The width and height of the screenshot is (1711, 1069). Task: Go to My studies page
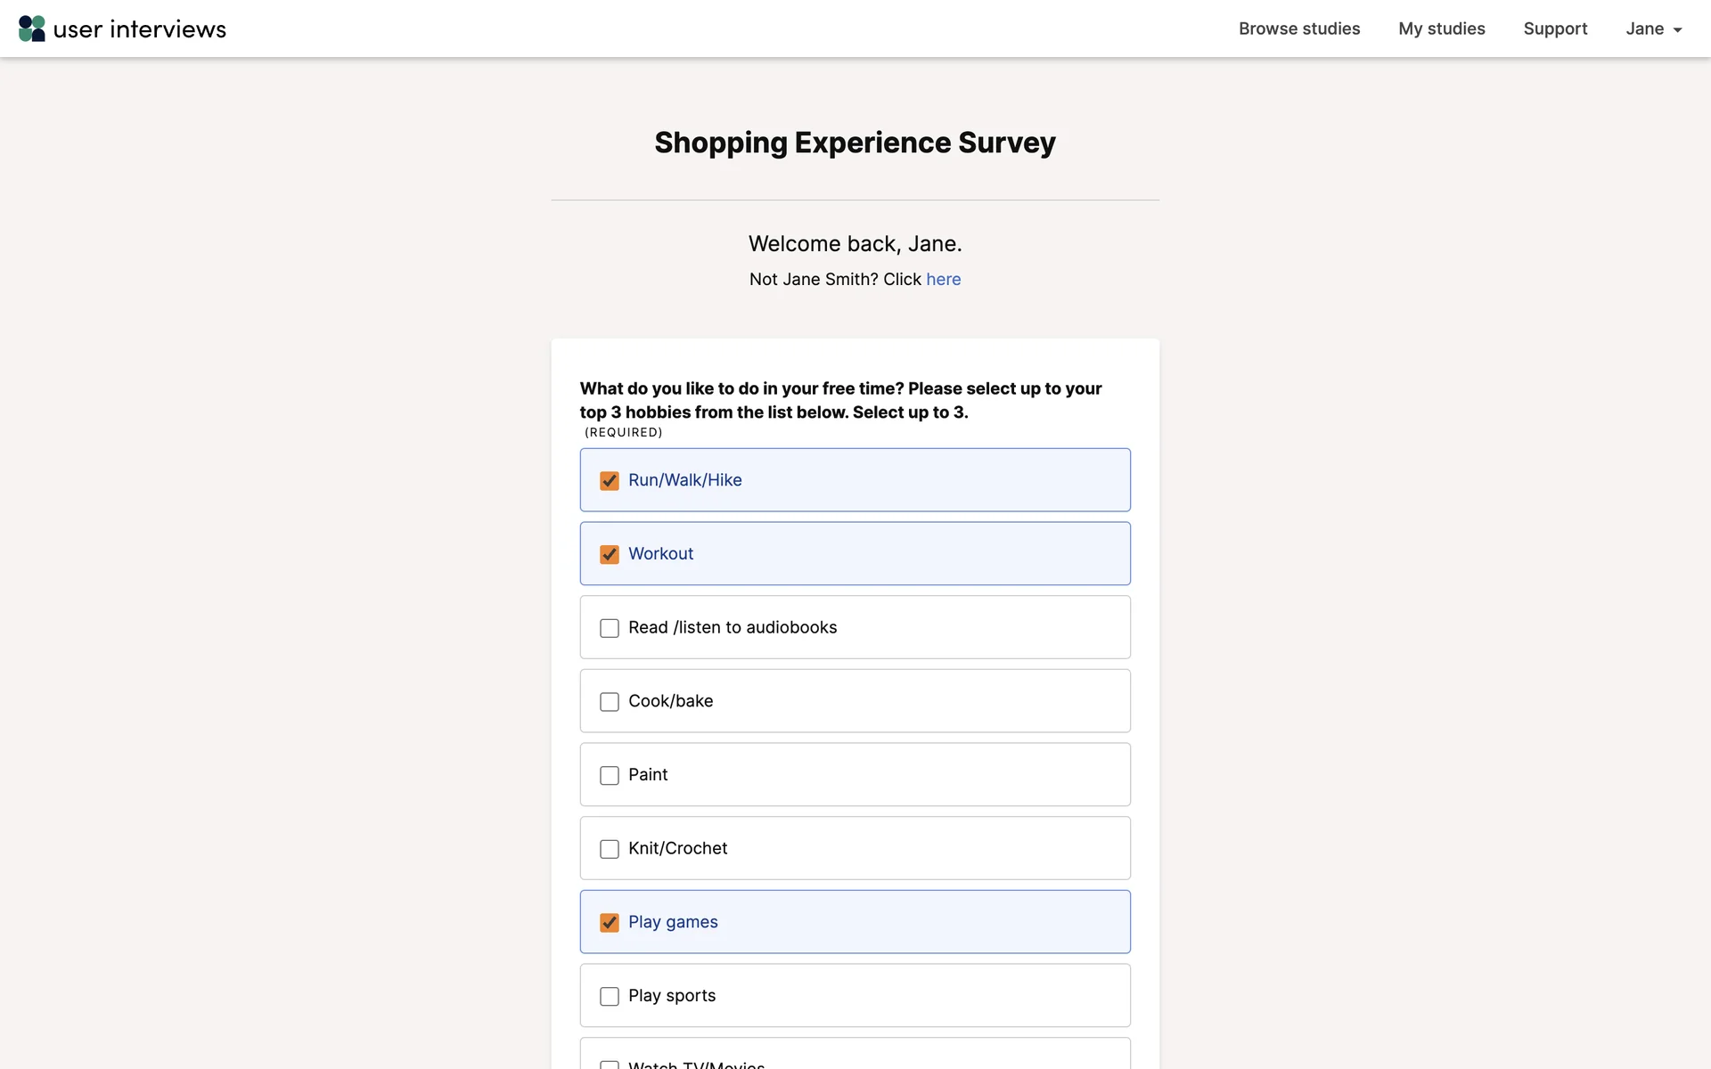pyautogui.click(x=1441, y=29)
